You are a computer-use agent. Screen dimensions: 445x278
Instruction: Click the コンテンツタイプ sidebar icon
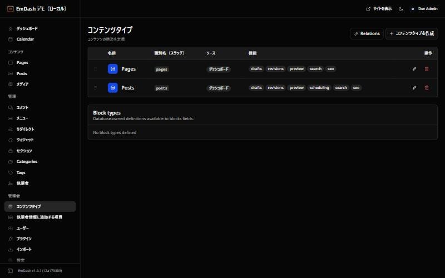pyautogui.click(x=11, y=206)
